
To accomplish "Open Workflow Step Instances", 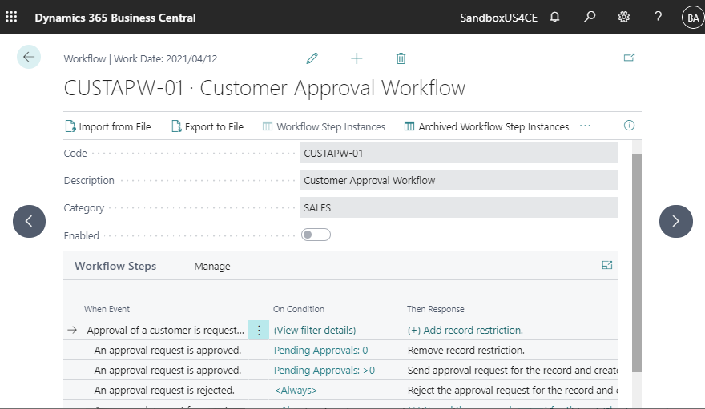I will point(324,127).
